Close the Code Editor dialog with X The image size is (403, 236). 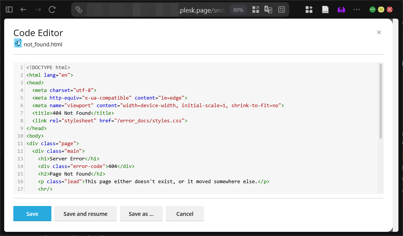tap(379, 32)
